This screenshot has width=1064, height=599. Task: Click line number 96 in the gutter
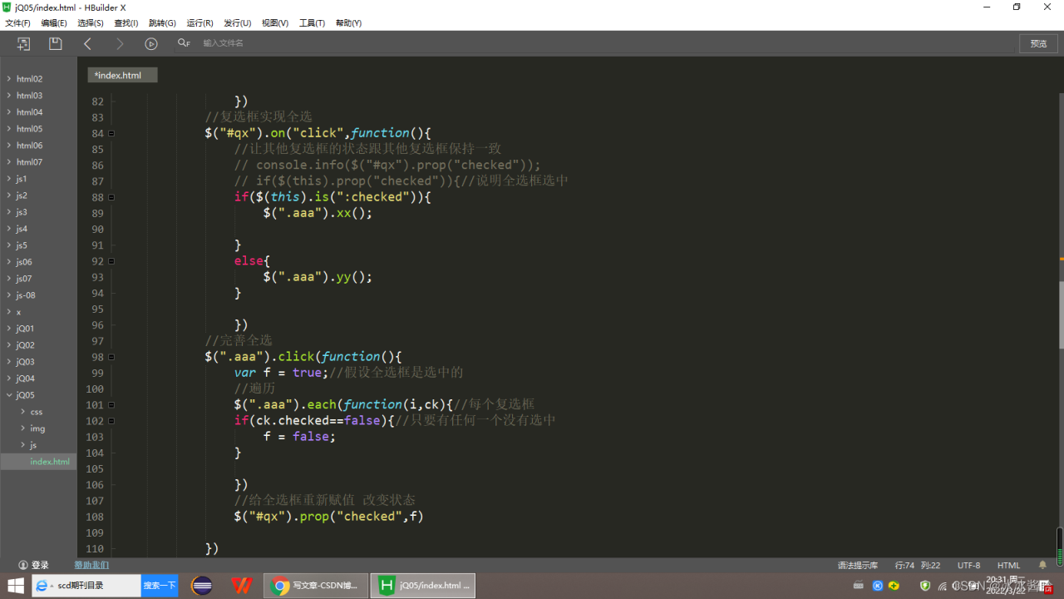96,325
